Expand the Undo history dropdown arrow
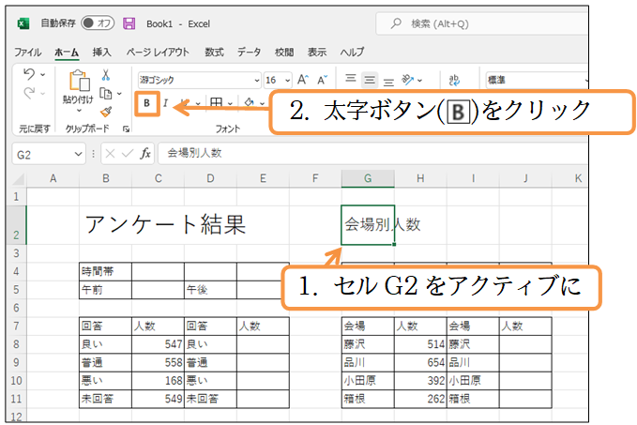 click(42, 75)
